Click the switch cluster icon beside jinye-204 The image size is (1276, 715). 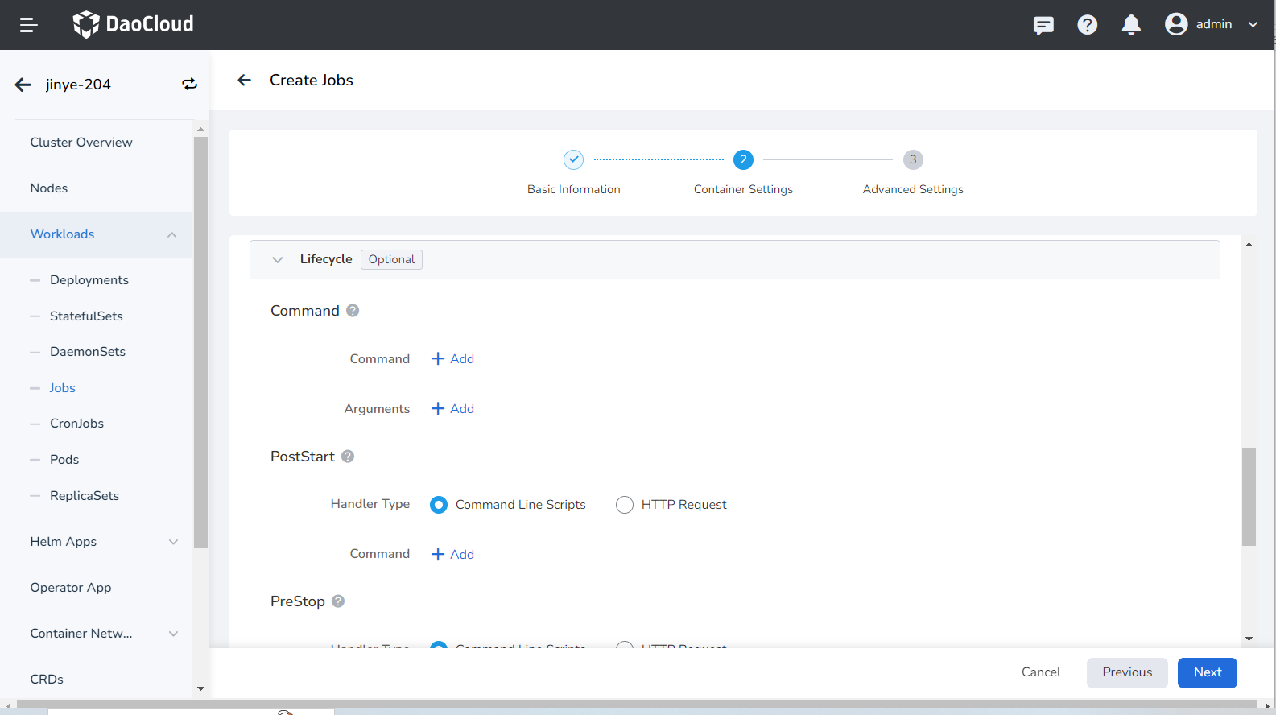(x=189, y=85)
